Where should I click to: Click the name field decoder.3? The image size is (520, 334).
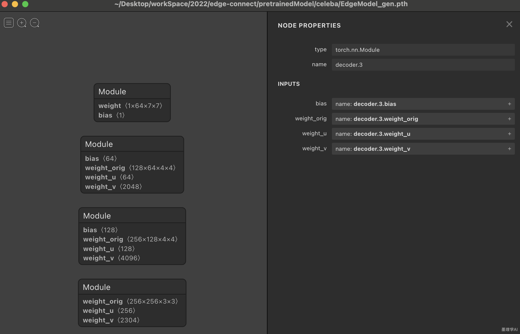(423, 65)
